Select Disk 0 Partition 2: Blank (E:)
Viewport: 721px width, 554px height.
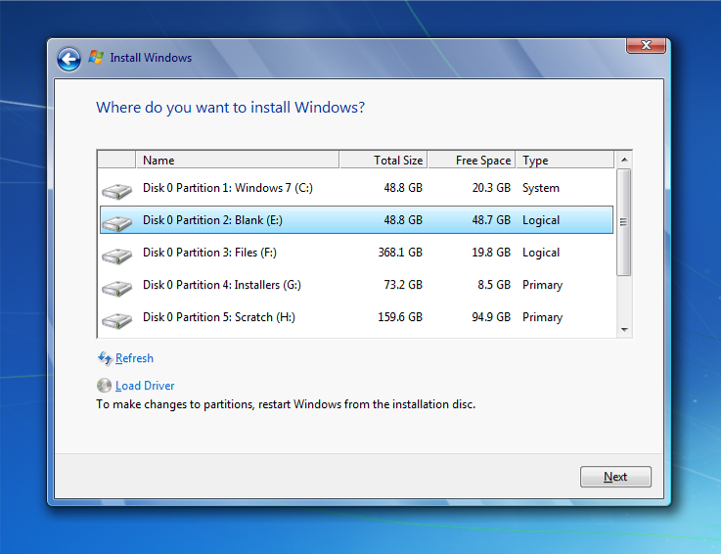(x=356, y=220)
